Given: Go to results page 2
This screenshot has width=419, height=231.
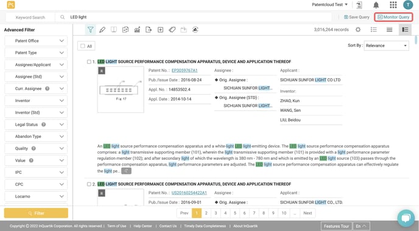Looking at the screenshot, I should click(206, 213).
